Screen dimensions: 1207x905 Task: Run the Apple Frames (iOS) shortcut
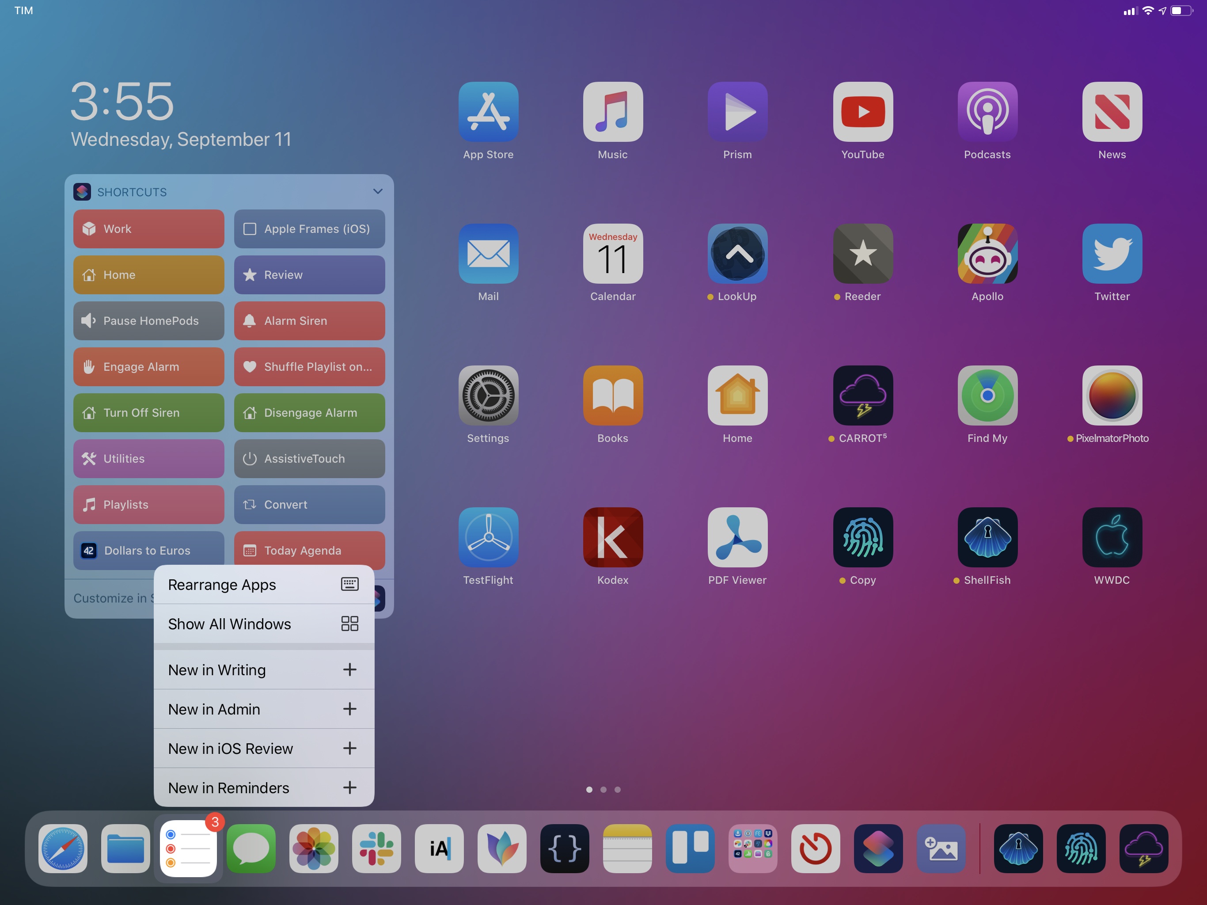[309, 229]
